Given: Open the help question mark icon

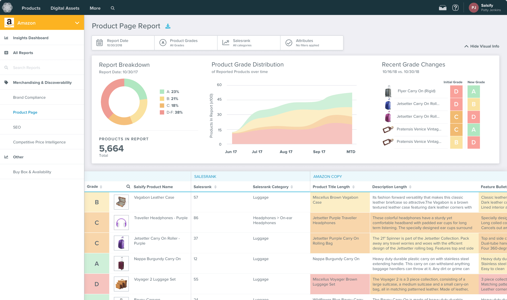Looking at the screenshot, I should point(455,8).
